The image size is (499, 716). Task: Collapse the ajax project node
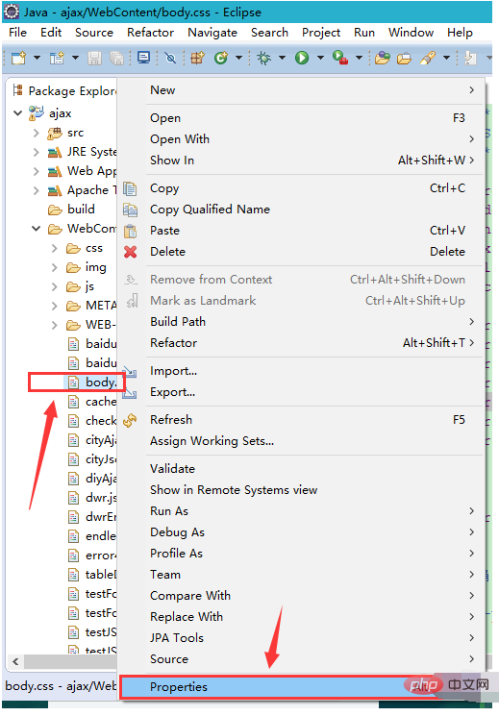[x=18, y=112]
